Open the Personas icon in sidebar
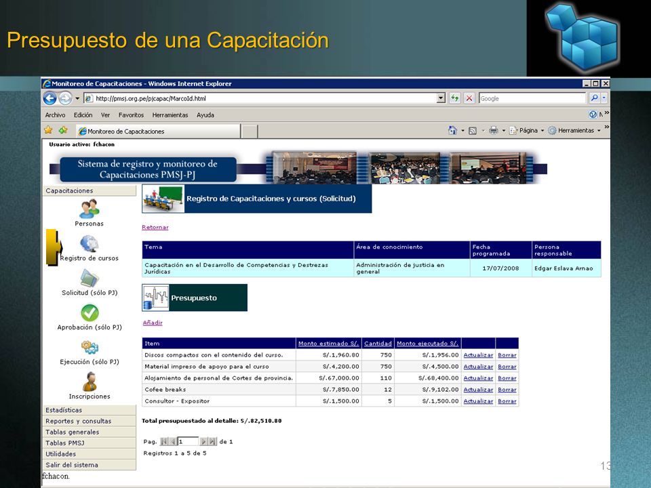Viewport: 651px width, 488px height. [x=90, y=208]
